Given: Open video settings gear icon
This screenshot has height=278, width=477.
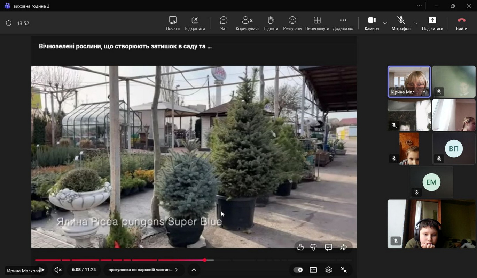Looking at the screenshot, I should [328, 270].
